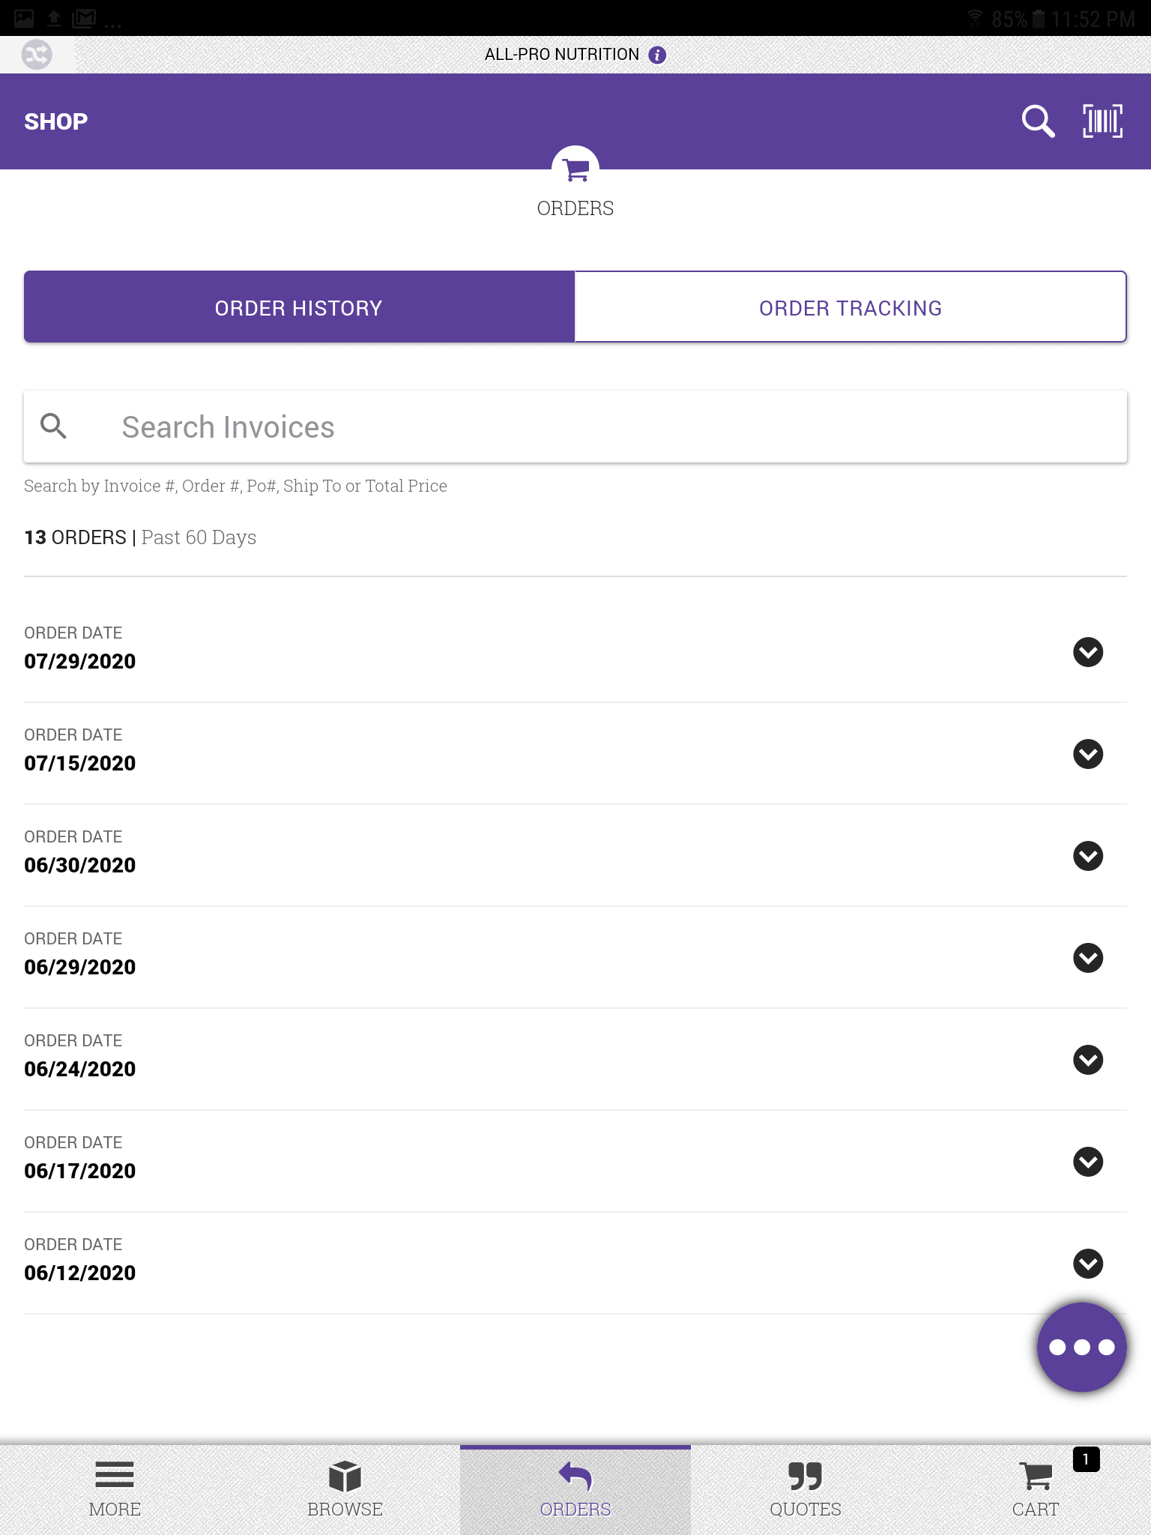This screenshot has width=1151, height=1535.
Task: Switch to Order History tab
Action: [x=299, y=307]
